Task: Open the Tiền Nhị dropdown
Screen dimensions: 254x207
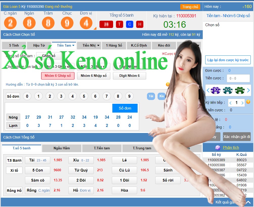Action: (89, 46)
